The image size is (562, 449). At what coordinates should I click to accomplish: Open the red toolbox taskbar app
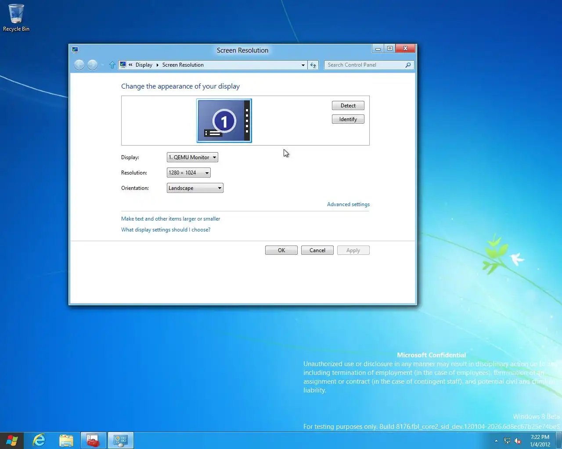(x=93, y=440)
